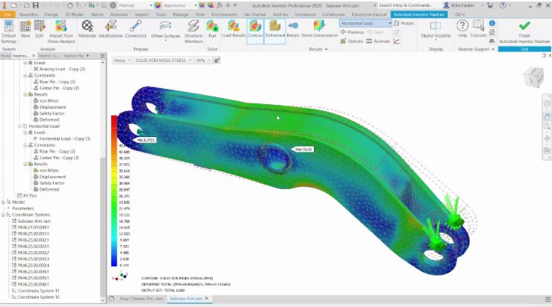Create a New analysis
Viewport: 552px width, 307px height.
pyautogui.click(x=25, y=30)
